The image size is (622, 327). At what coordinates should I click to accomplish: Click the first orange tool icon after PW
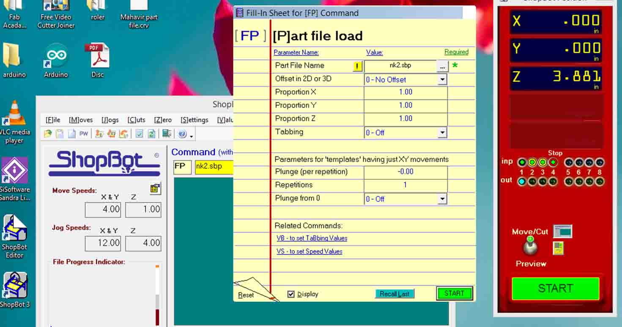[99, 134]
